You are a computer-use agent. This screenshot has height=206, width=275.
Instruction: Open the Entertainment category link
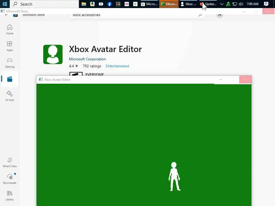pos(117,66)
